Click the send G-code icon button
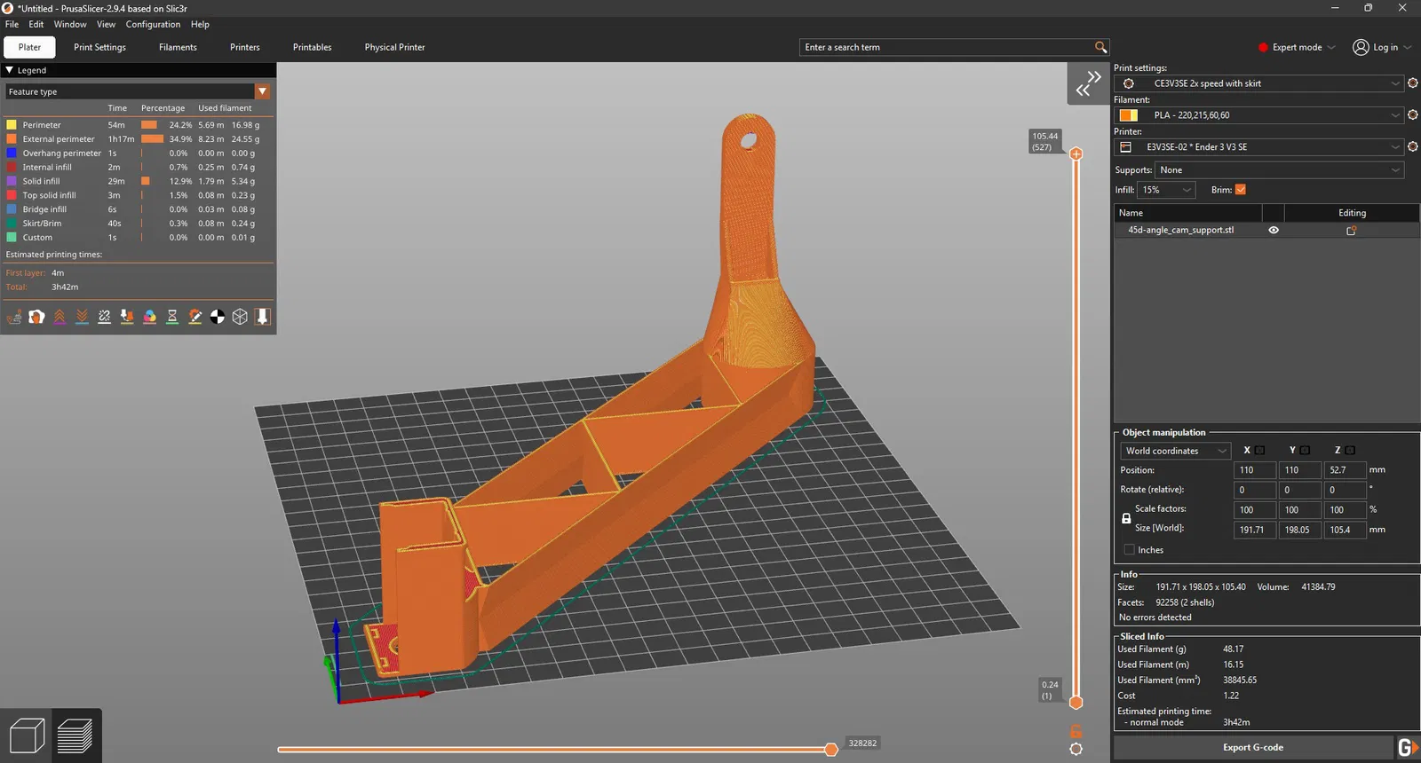Screen dimensions: 1421x763 1407,747
